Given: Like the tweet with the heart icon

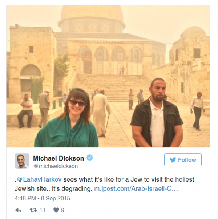Looking at the screenshot, I should tap(56, 210).
